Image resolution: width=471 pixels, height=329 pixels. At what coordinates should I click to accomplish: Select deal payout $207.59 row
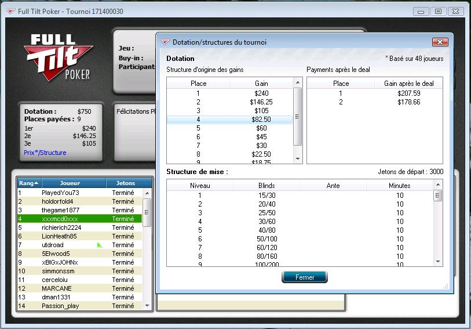point(375,93)
